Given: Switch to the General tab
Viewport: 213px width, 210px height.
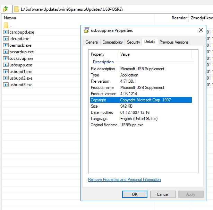Looking at the screenshot, I should tap(92, 42).
